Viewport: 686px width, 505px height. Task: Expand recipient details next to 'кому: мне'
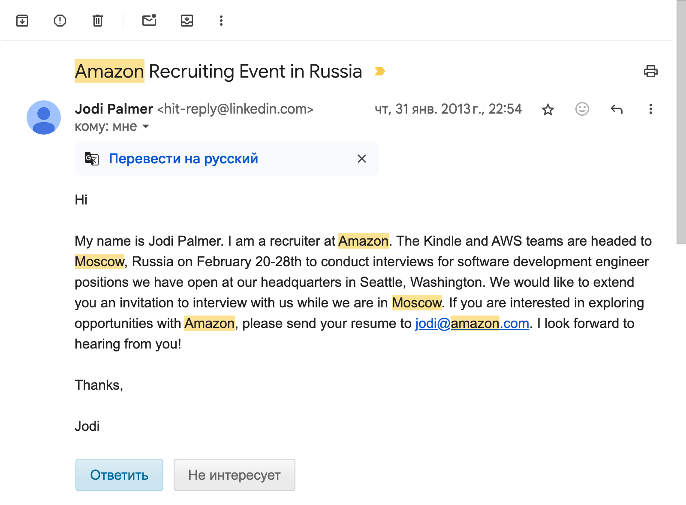tap(146, 126)
